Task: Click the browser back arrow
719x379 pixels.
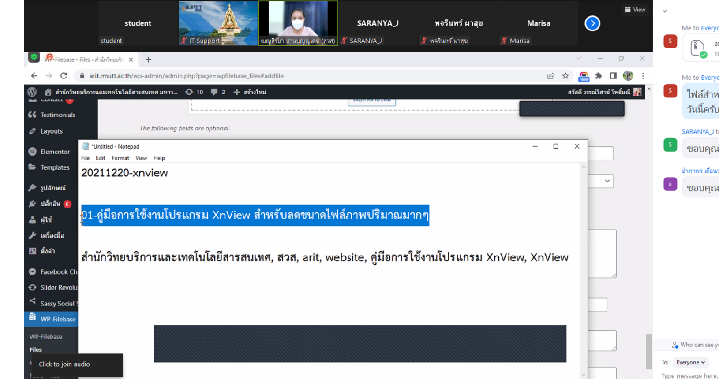Action: tap(34, 76)
